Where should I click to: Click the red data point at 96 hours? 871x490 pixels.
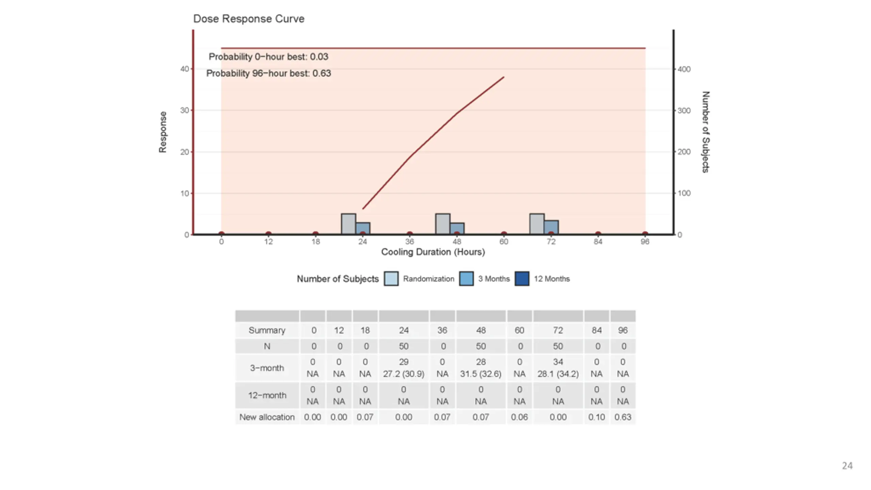click(x=645, y=234)
